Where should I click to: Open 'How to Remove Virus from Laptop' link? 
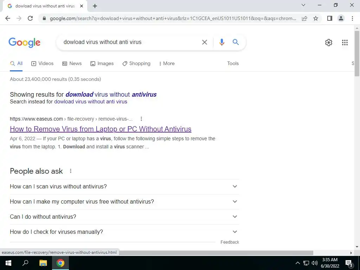(101, 129)
